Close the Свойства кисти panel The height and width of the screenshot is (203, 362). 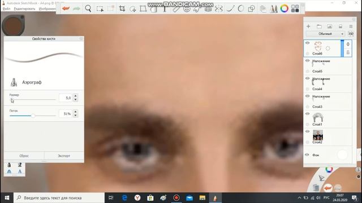click(x=81, y=39)
